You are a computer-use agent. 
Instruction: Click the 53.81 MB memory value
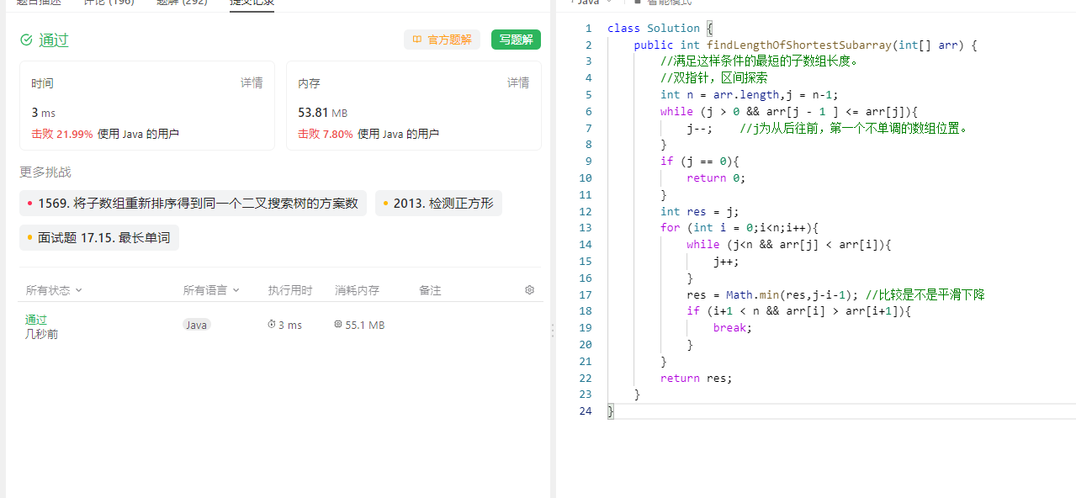(x=323, y=112)
